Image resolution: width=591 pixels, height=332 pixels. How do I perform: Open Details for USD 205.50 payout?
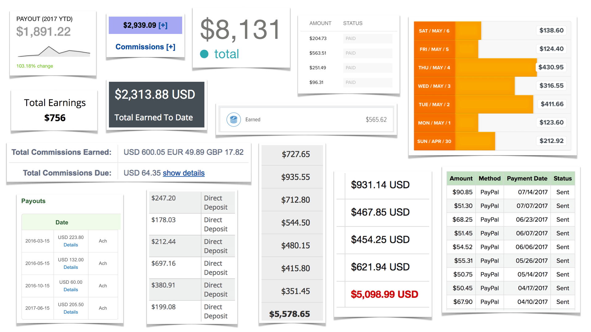click(71, 312)
